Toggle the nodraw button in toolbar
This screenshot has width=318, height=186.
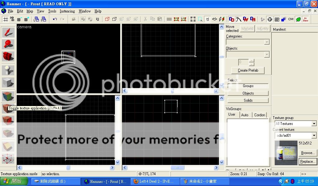click(x=306, y=19)
